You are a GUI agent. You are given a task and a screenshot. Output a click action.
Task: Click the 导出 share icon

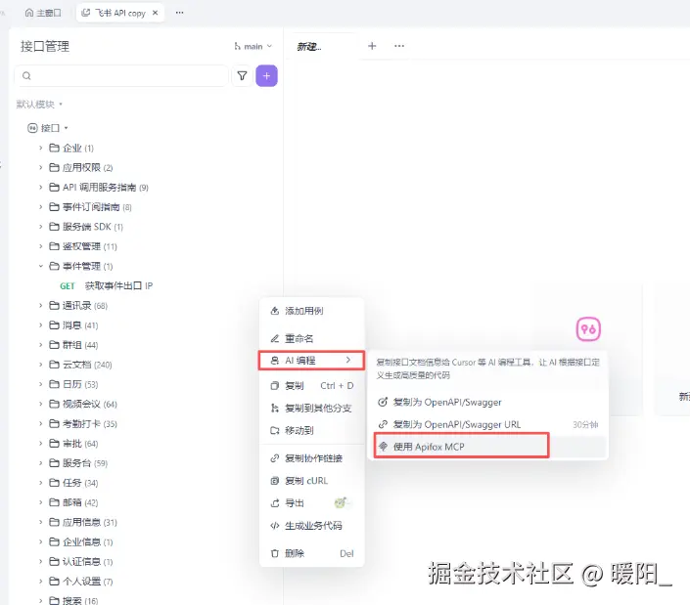coord(275,503)
